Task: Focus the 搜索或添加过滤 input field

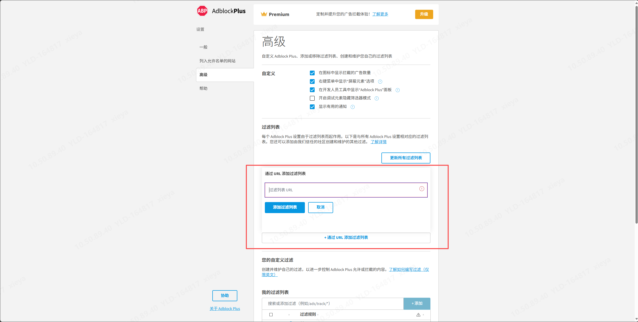Action: pos(333,303)
